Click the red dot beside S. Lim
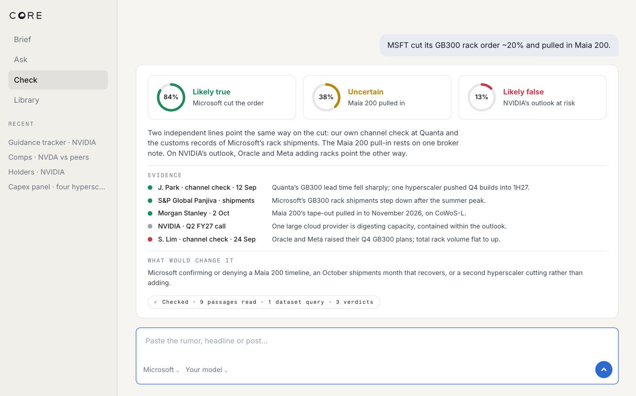This screenshot has height=396, width=636. (150, 239)
